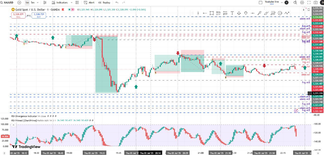Open chart settings hexagon icon

pyautogui.click(x=302, y=3)
